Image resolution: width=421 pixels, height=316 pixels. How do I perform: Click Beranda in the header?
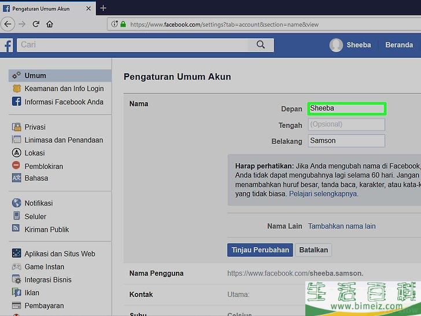[399, 45]
